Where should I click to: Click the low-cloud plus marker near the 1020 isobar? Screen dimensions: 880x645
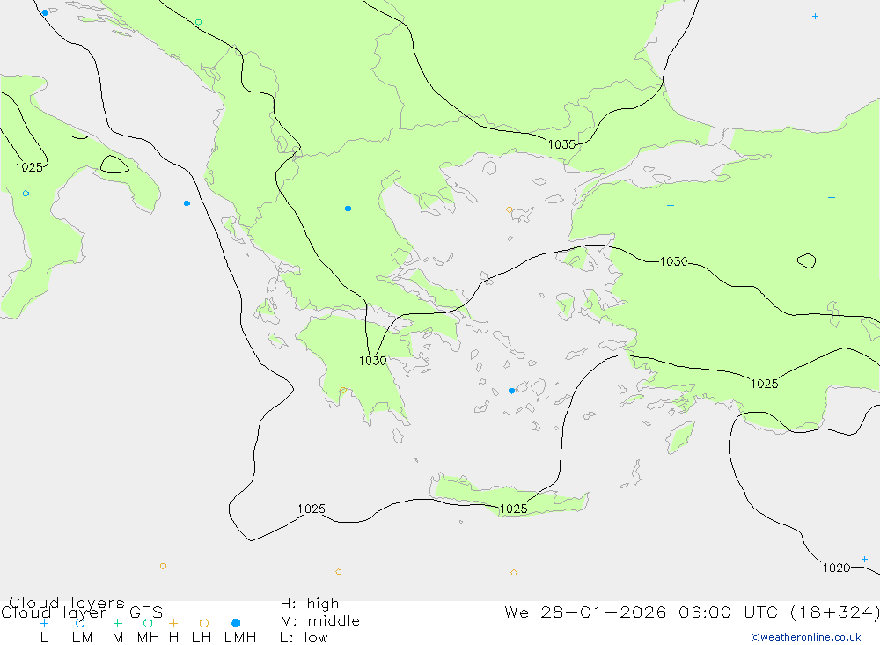point(864,559)
